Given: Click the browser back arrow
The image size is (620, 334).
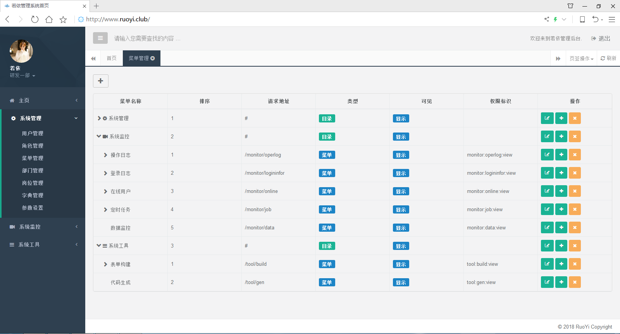Looking at the screenshot, I should coord(7,19).
